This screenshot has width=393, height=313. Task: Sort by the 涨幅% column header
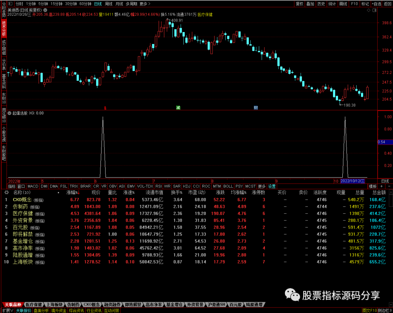pos(72,193)
